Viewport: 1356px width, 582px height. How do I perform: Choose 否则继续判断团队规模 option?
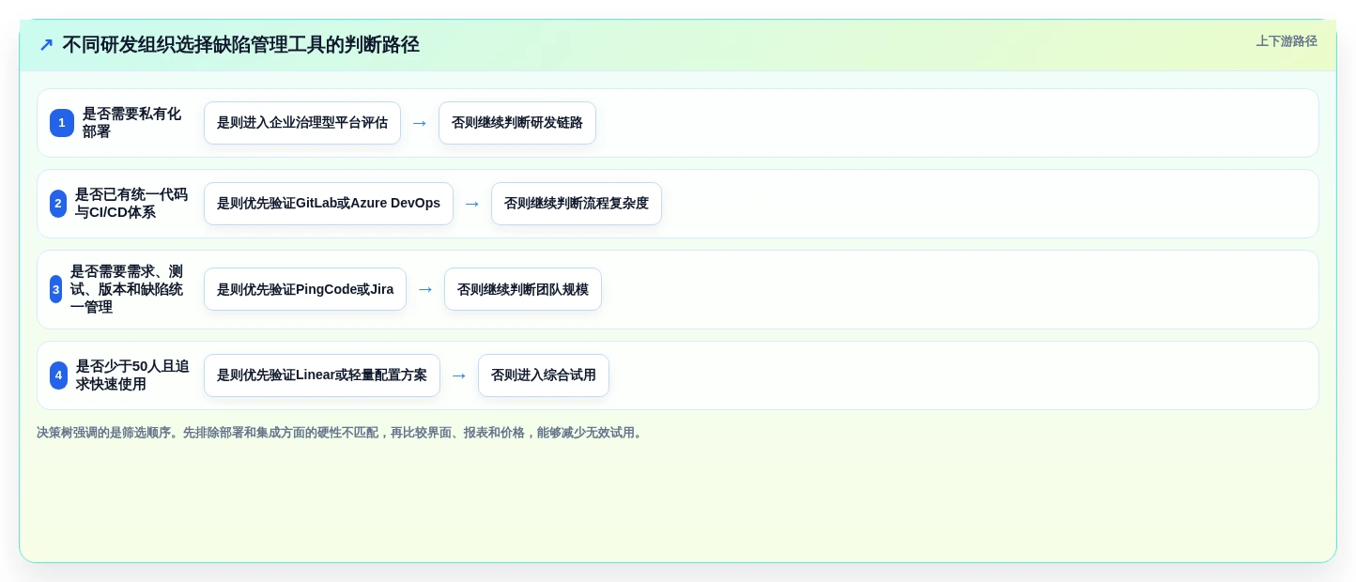(x=523, y=289)
